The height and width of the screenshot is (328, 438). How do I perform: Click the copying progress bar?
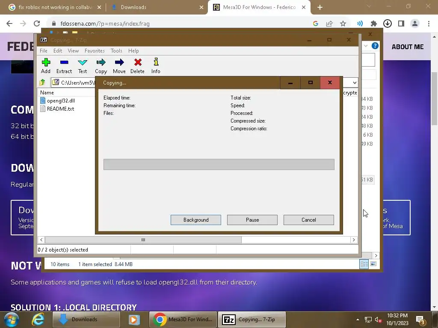pyautogui.click(x=219, y=164)
